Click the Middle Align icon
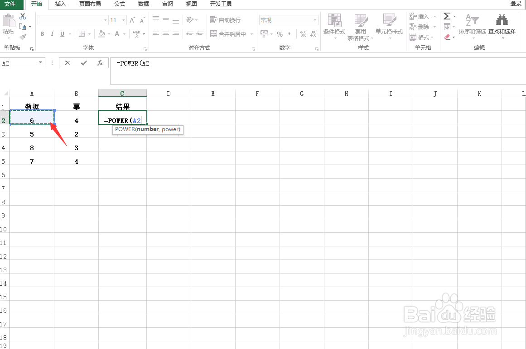 point(166,20)
